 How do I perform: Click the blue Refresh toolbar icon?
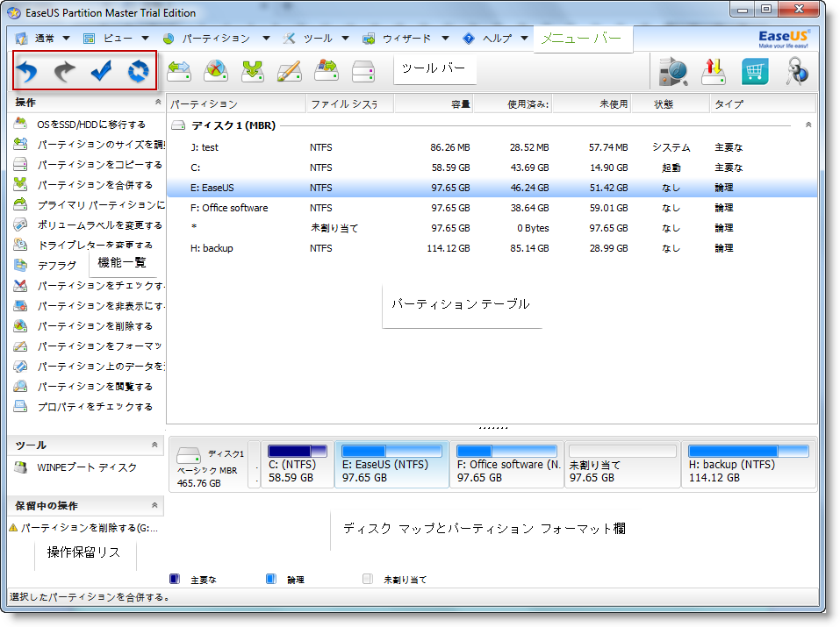click(x=138, y=72)
